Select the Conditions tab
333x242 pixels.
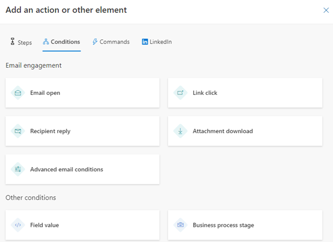[x=61, y=42]
